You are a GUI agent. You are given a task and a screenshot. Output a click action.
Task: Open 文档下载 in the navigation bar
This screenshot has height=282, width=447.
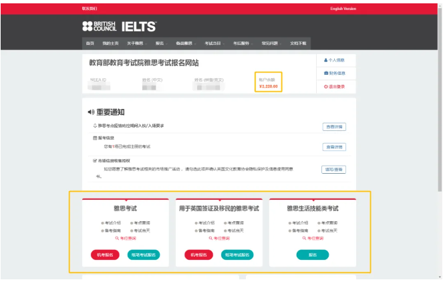tap(298, 43)
